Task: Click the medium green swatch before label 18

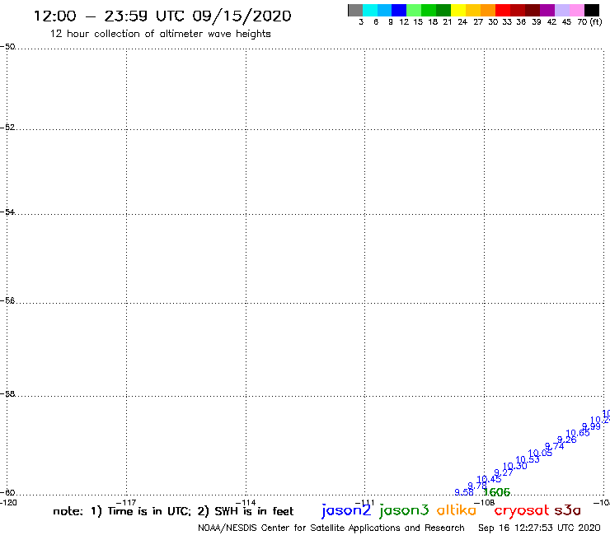Action: pos(429,10)
